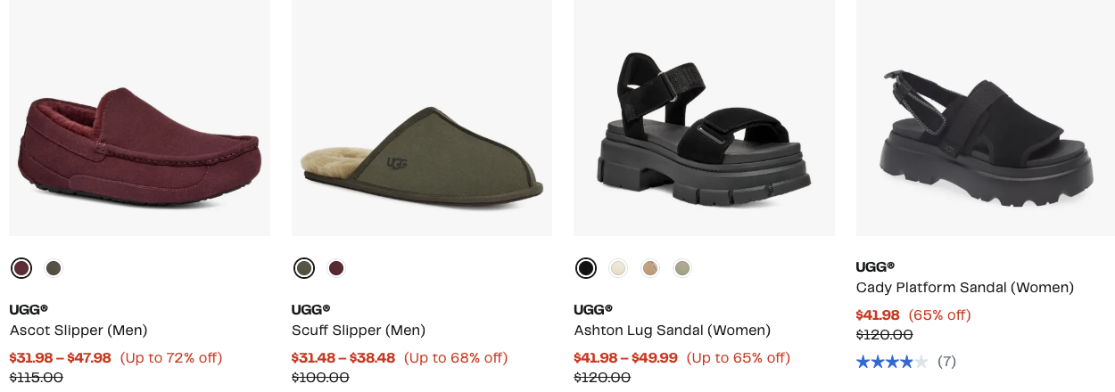Go to Ashton Lug Sandal (Women) page
The height and width of the screenshot is (392, 1115).
[672, 331]
